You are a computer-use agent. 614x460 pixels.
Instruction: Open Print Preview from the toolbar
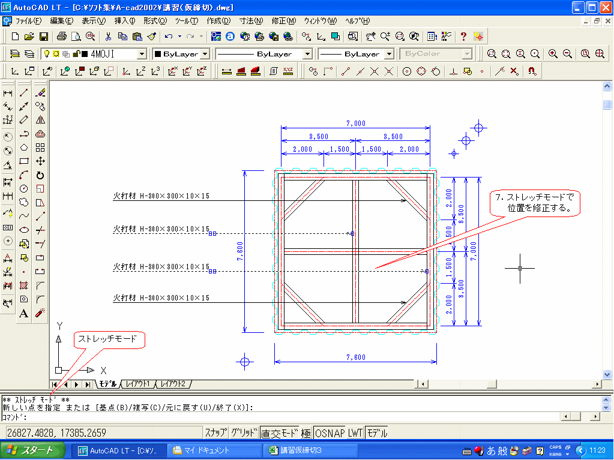point(76,37)
